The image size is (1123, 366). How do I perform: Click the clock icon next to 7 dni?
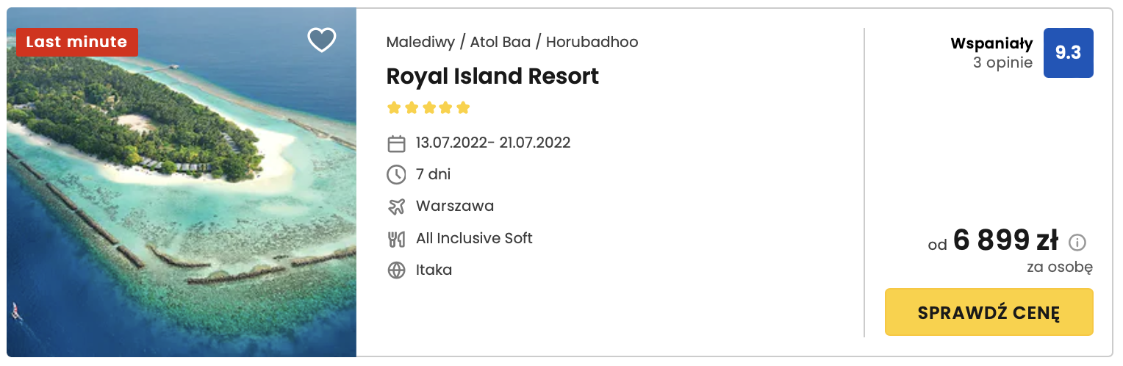(x=396, y=175)
